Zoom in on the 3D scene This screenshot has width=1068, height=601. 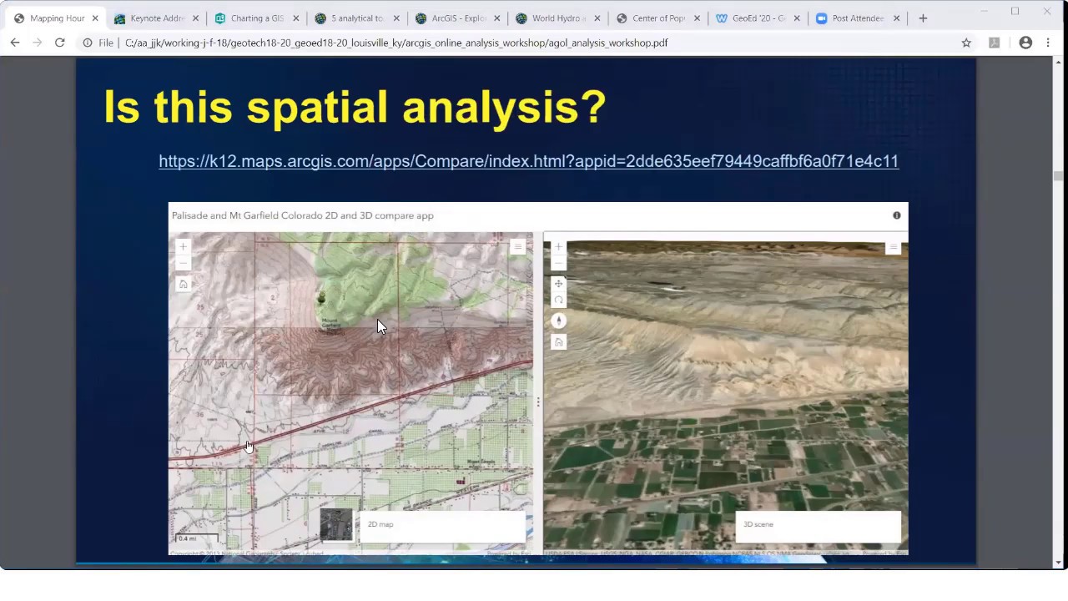coord(558,247)
